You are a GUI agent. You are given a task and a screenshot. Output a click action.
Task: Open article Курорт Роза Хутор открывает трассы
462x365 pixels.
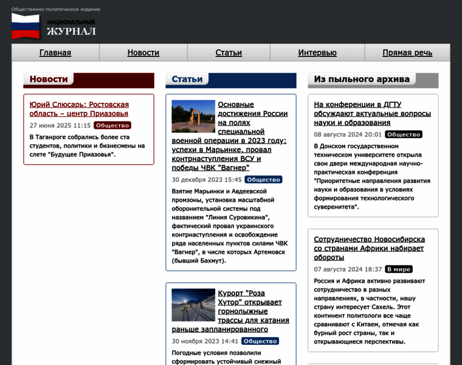click(x=230, y=311)
